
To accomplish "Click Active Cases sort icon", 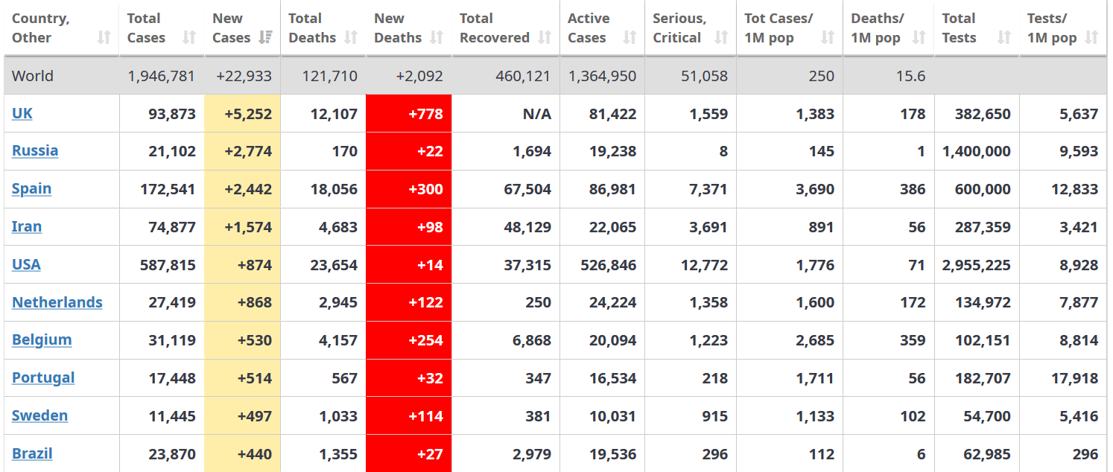I will (630, 38).
